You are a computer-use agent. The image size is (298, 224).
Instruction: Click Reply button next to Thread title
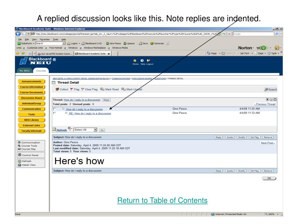[106, 100]
